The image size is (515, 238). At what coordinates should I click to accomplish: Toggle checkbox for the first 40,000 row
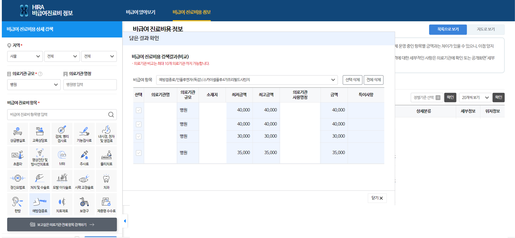click(x=139, y=110)
